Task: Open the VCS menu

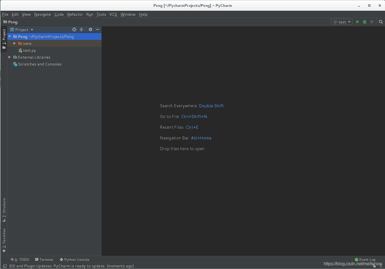Action: click(x=113, y=14)
